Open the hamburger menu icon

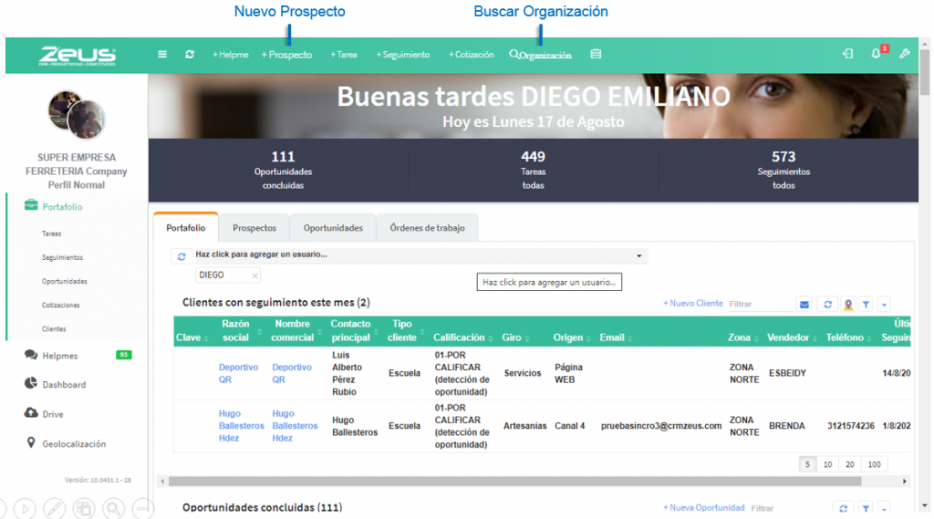coord(162,54)
